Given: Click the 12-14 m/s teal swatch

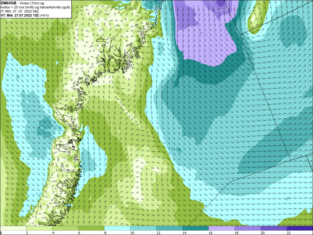Looking at the screenshot, I should 169,228.
